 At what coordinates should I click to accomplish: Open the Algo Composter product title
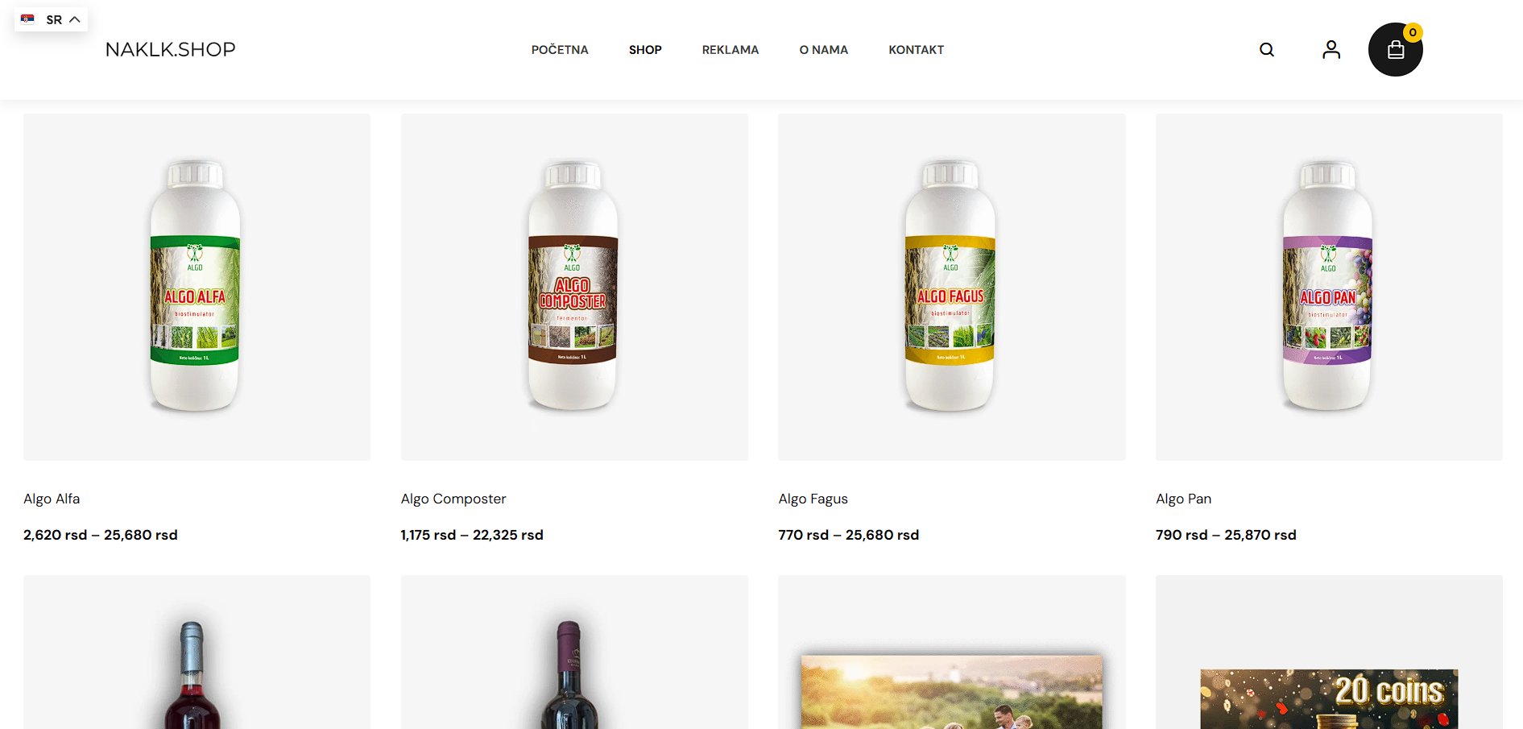(453, 499)
